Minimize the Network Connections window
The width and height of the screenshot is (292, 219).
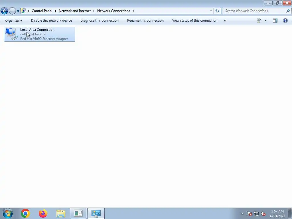268,3
